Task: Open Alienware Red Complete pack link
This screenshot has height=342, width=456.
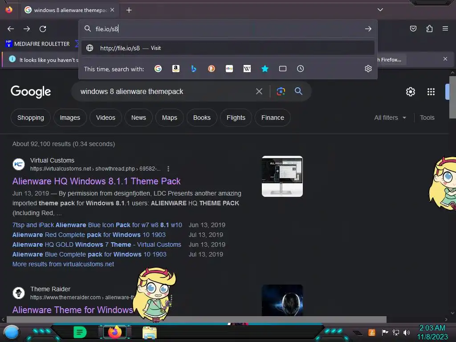Action: click(89, 235)
